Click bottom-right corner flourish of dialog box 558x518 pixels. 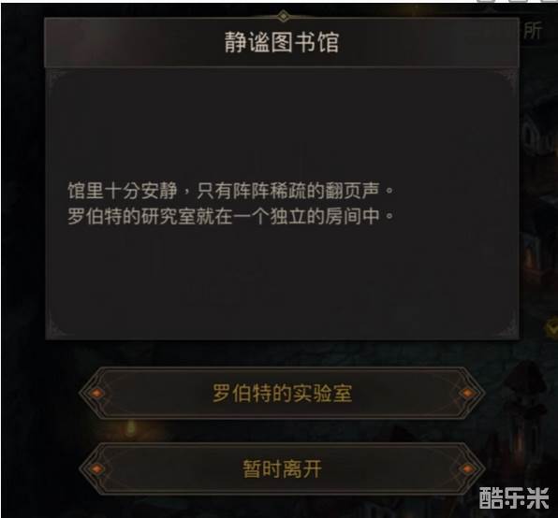(507, 327)
